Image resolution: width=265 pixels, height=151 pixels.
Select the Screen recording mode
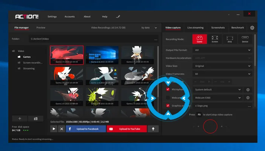215,39
